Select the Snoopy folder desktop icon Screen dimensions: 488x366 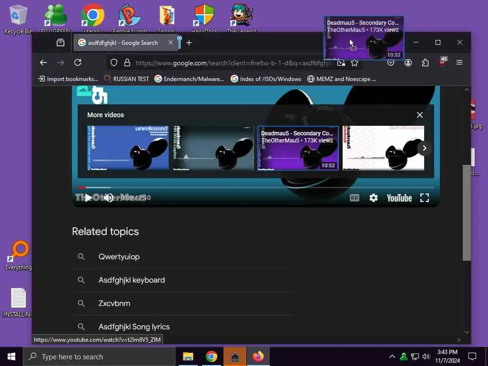coord(167,18)
